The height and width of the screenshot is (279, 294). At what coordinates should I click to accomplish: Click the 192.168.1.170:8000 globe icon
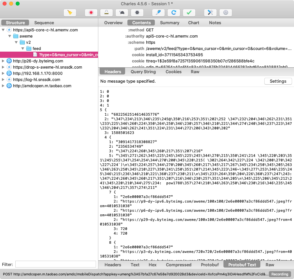click(x=9, y=73)
